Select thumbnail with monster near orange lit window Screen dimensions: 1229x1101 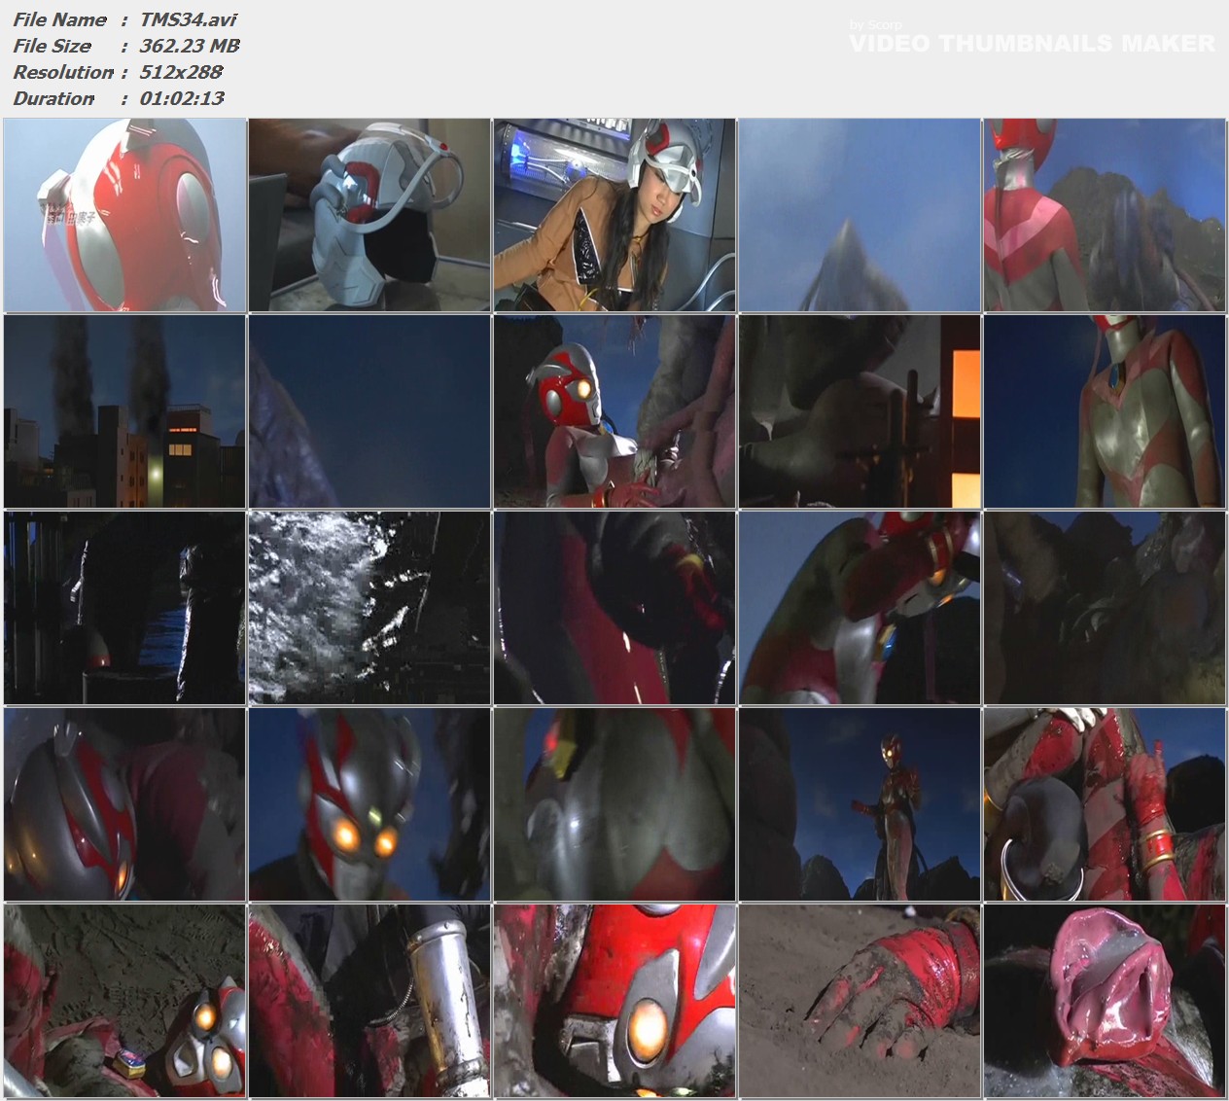[860, 411]
